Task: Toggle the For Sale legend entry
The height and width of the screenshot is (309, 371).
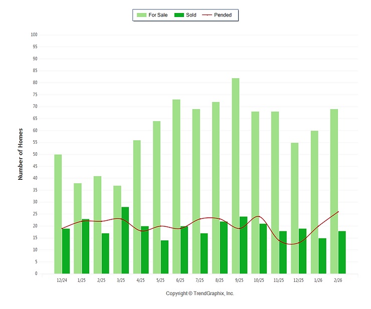Action: [x=152, y=15]
